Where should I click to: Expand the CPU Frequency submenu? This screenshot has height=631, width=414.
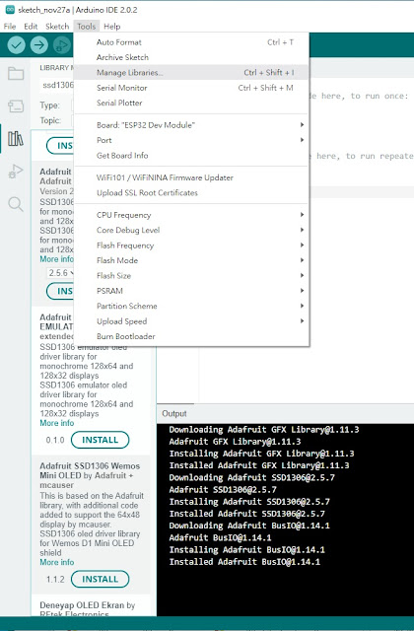191,215
